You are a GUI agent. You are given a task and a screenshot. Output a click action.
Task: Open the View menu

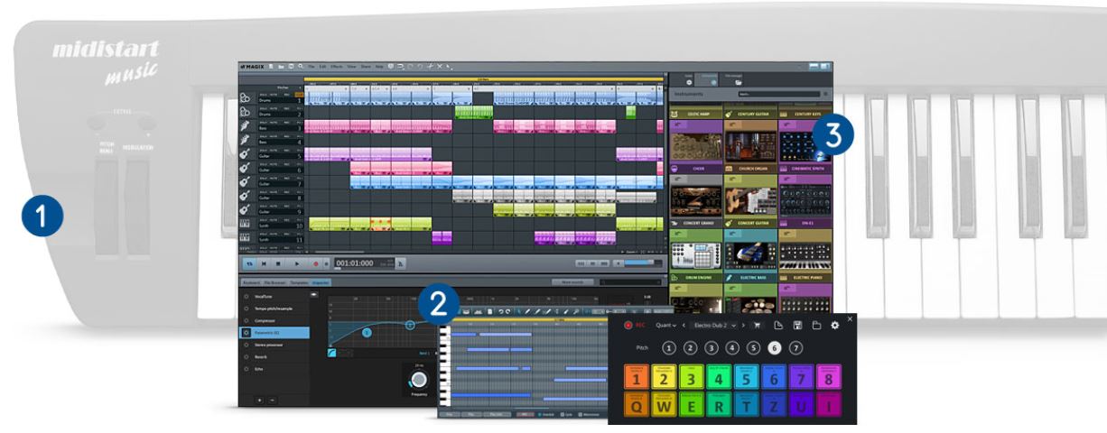(351, 67)
